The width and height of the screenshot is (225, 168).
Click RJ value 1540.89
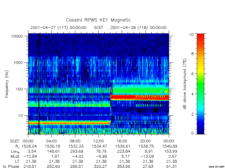pos(170,146)
